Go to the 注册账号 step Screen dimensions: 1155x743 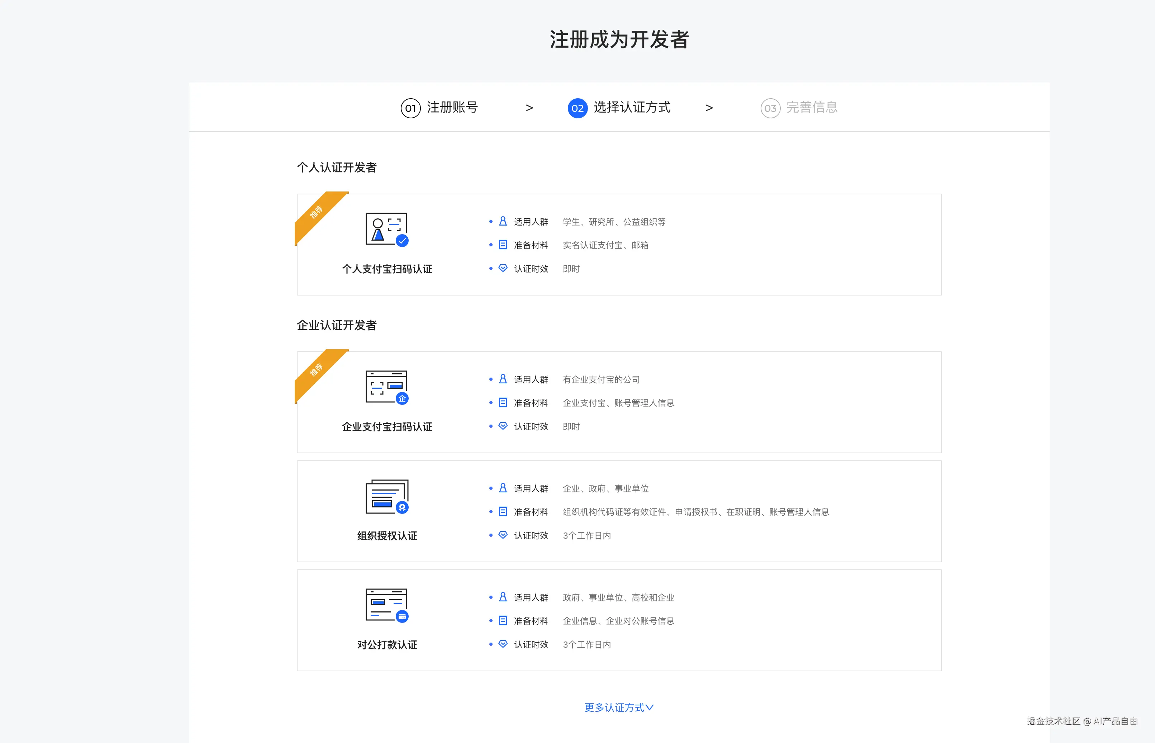452,108
